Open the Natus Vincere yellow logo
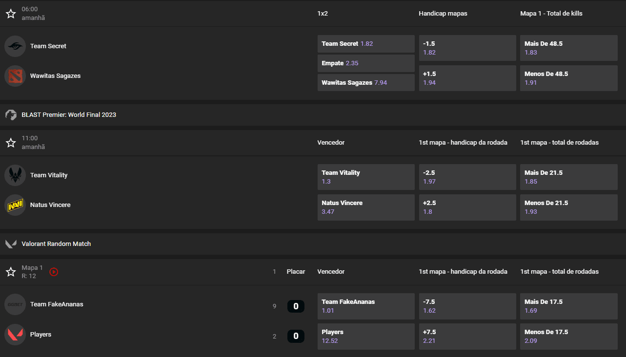Screen dimensions: 626x357 [15, 205]
